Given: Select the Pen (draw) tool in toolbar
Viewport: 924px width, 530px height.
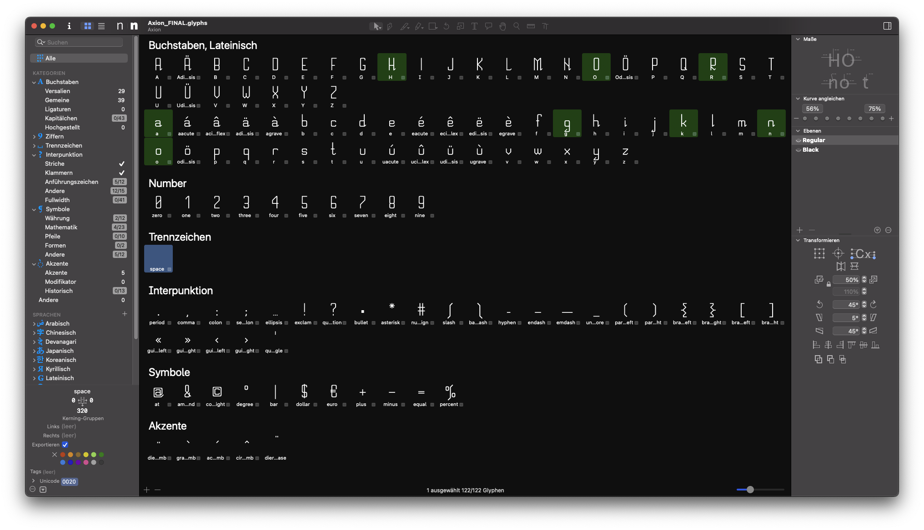Looking at the screenshot, I should coord(390,26).
